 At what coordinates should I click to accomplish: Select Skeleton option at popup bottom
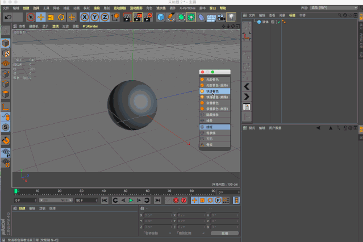tap(215, 145)
